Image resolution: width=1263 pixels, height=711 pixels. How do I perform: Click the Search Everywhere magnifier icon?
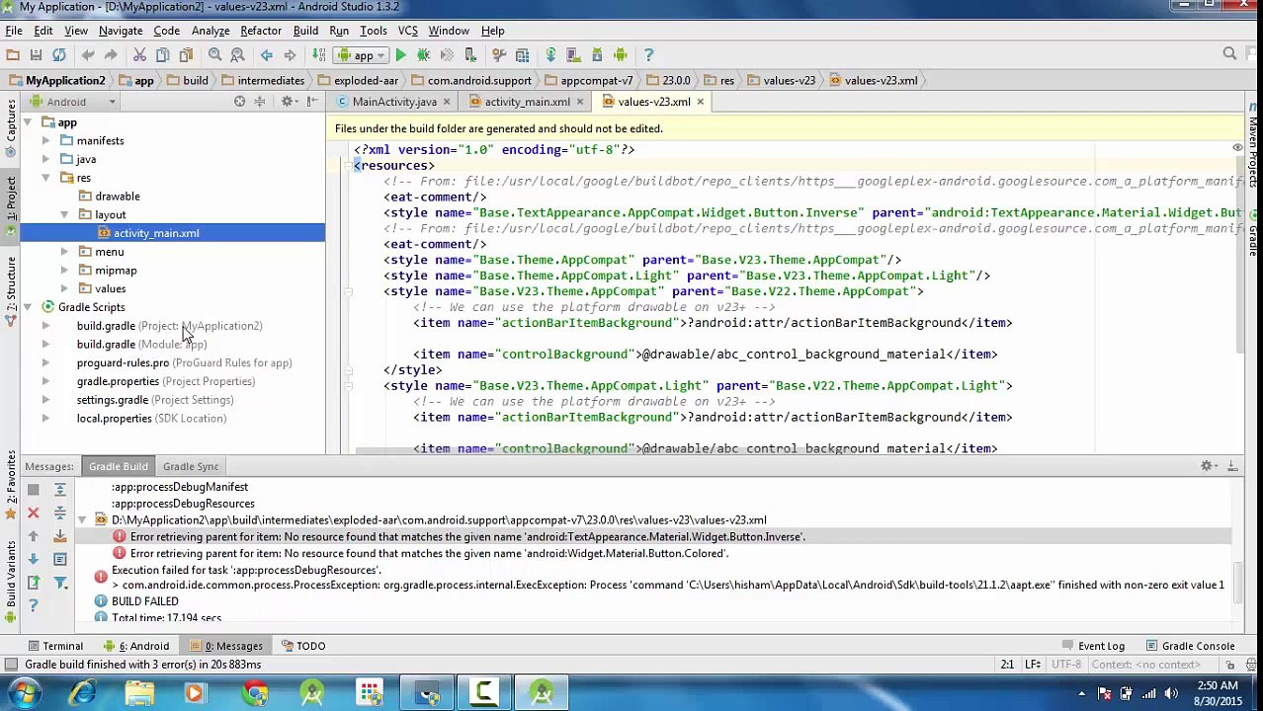[1229, 54]
